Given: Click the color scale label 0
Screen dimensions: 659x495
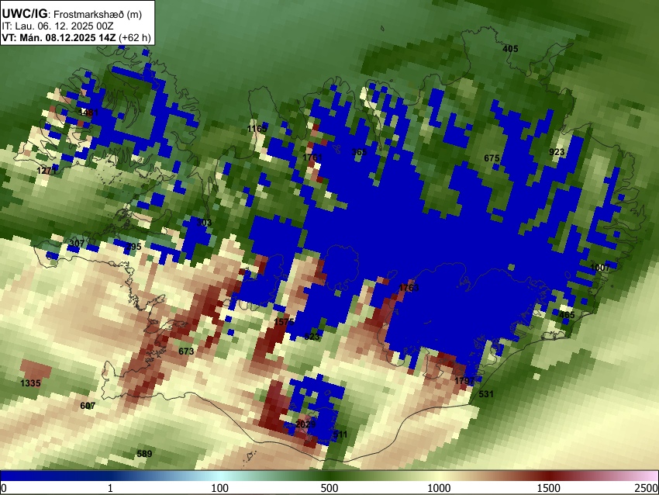Looking at the screenshot, I should click(x=4, y=488).
